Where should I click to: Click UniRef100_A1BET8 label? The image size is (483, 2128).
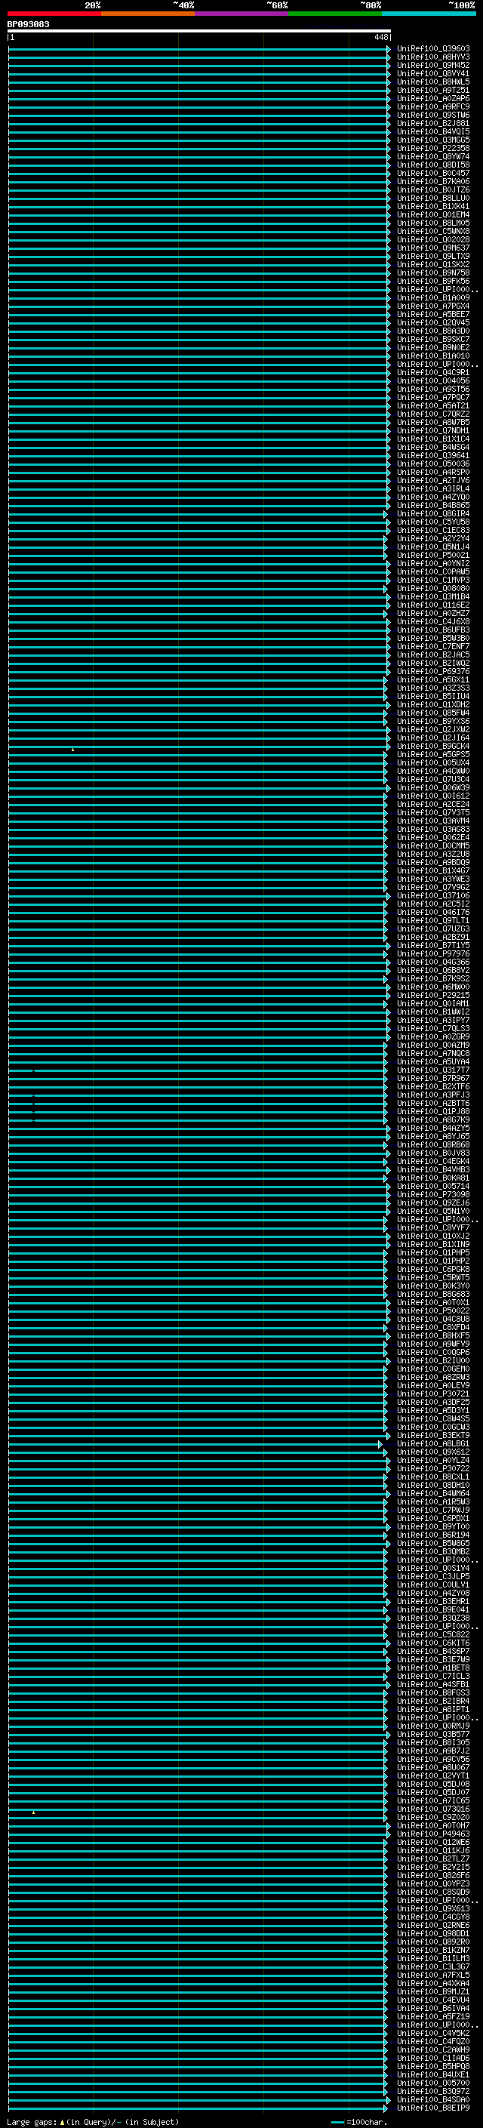(433, 1668)
